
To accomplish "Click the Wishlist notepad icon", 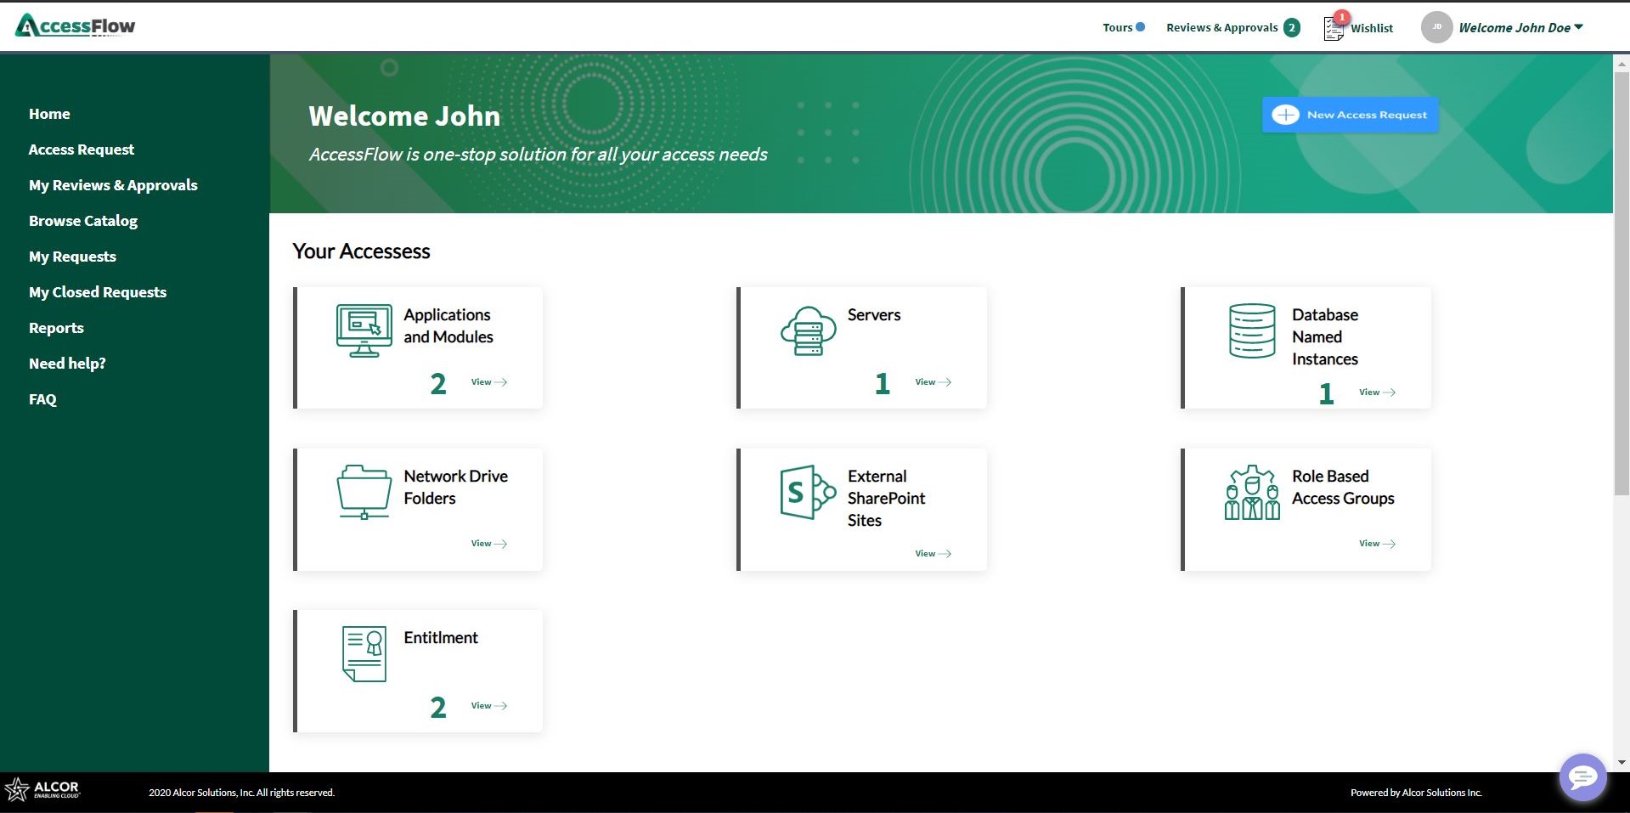I will 1332,27.
